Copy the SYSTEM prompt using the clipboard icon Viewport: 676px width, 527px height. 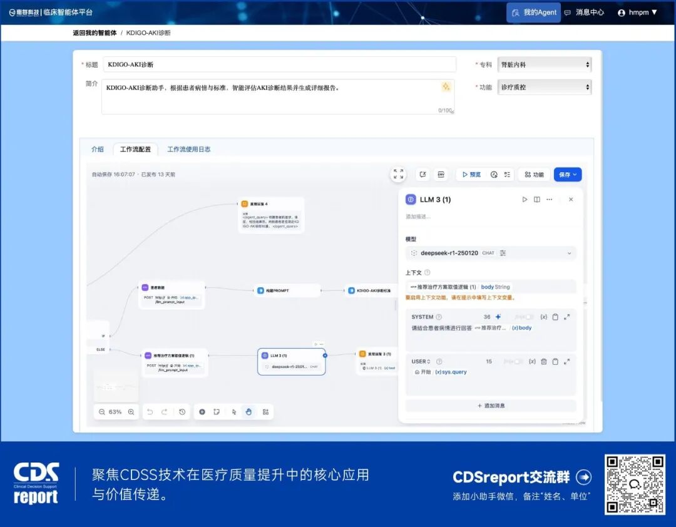pos(555,317)
